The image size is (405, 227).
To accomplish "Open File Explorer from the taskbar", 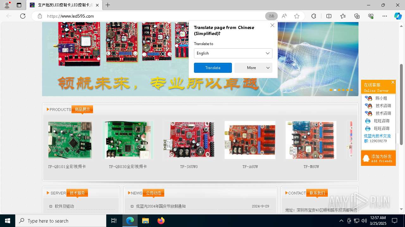I will pyautogui.click(x=145, y=221).
